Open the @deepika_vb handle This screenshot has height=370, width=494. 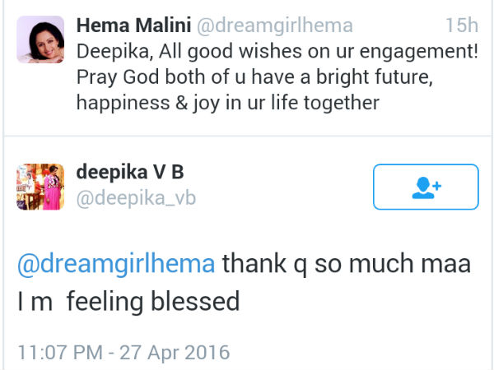coord(136,198)
